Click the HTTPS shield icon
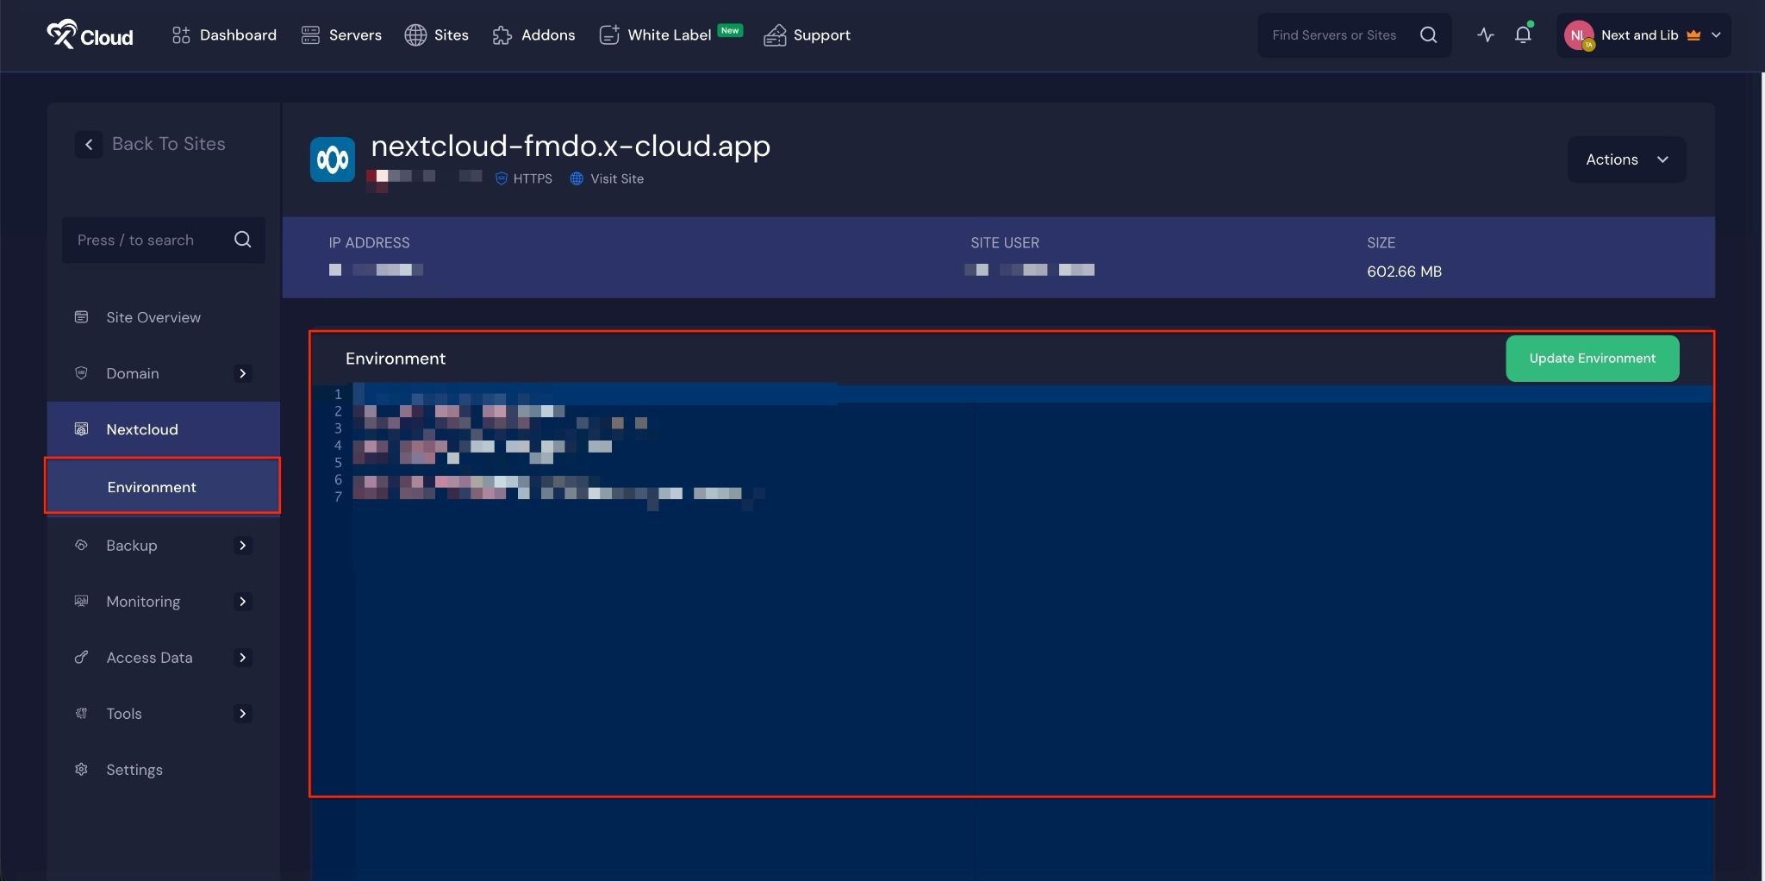 click(501, 178)
